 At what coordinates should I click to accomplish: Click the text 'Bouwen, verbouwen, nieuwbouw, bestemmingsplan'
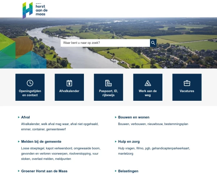(x=153, y=124)
